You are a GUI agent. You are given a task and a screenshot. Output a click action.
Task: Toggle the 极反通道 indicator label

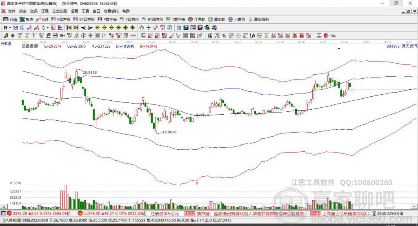pos(30,47)
